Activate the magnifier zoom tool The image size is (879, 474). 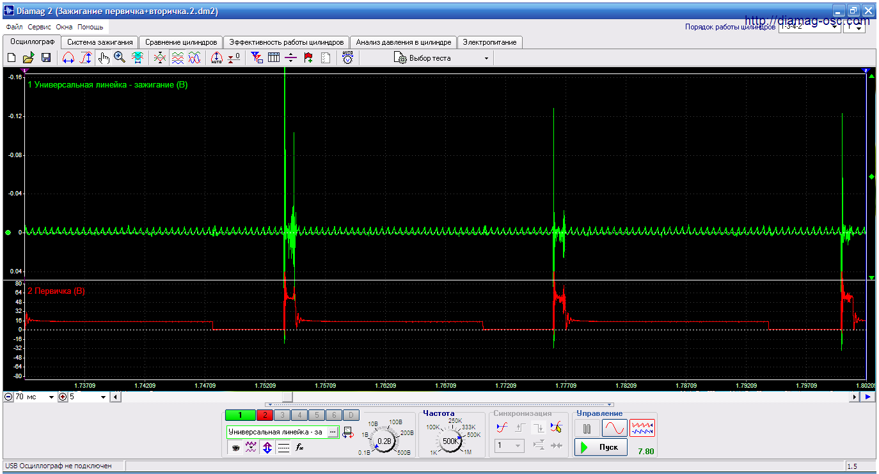[x=120, y=58]
